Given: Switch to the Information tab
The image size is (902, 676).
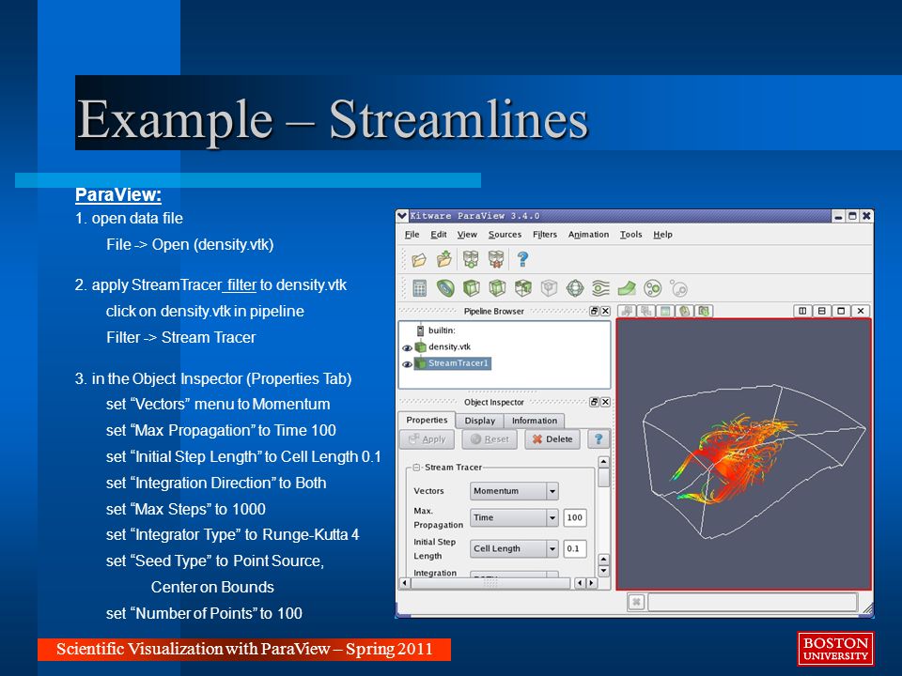Looking at the screenshot, I should pos(535,421).
